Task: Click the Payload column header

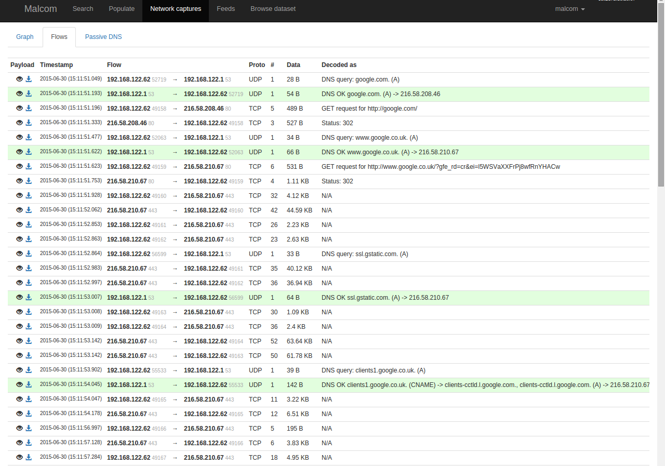Action: click(x=22, y=65)
